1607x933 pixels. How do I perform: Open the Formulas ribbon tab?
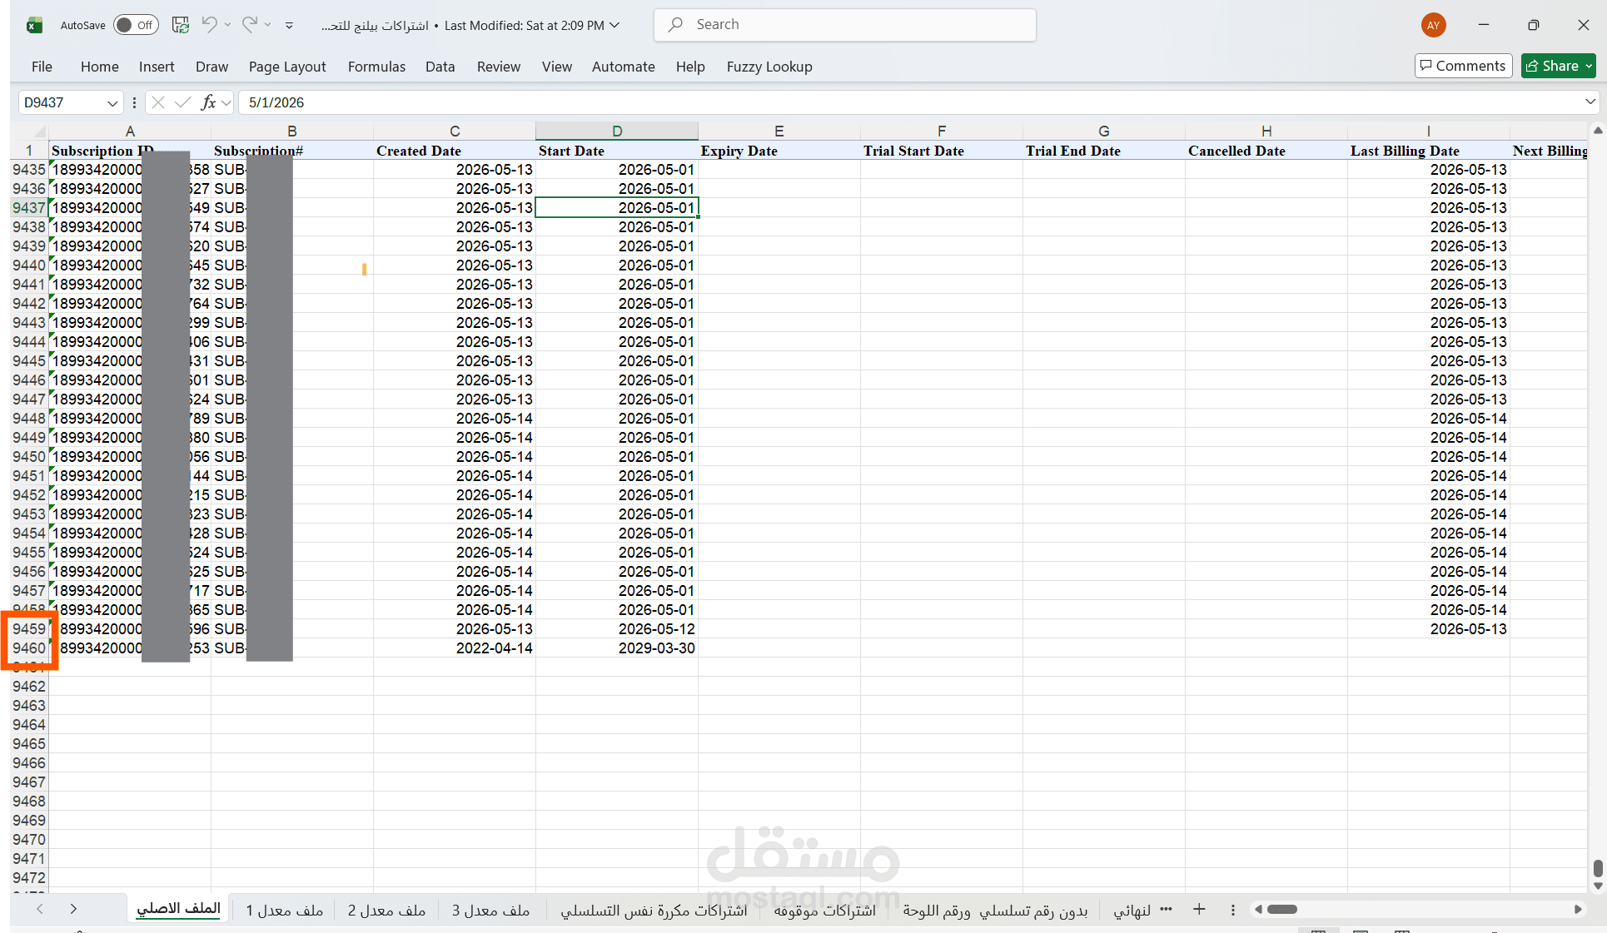coord(376,67)
